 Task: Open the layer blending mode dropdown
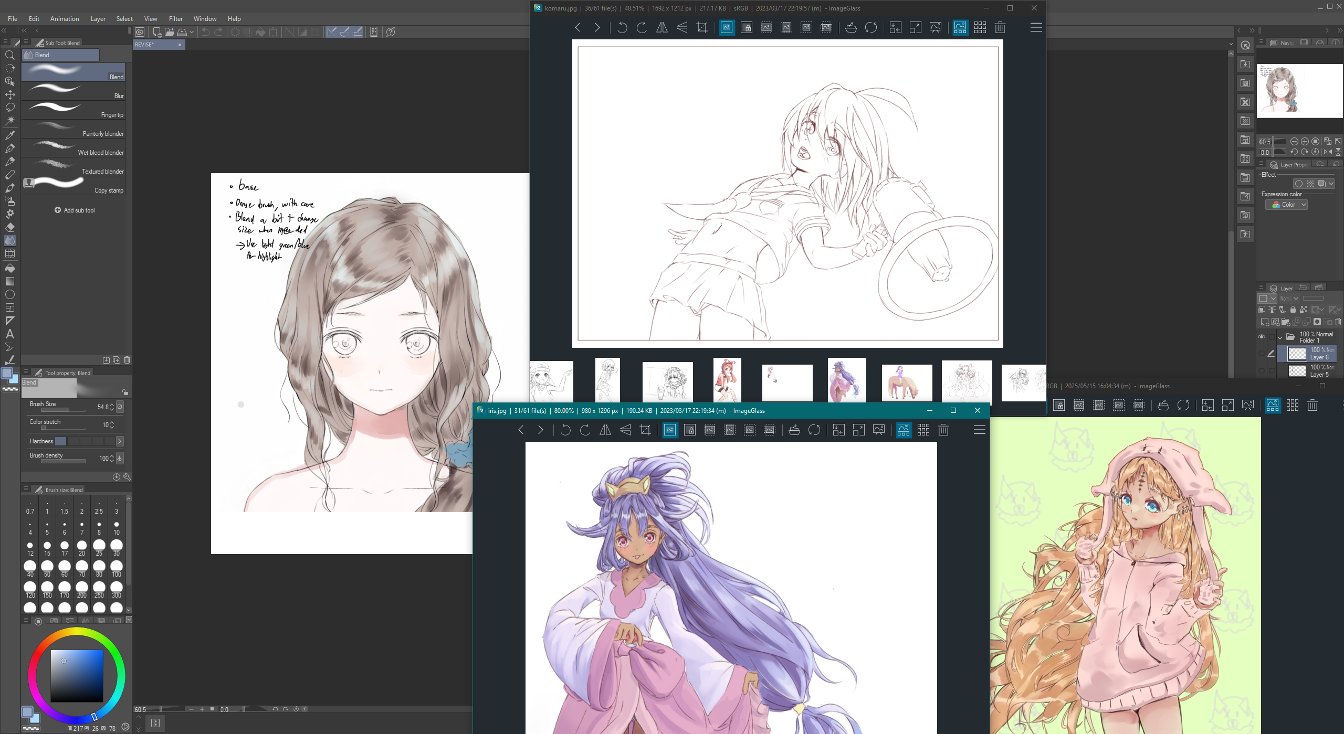pos(1289,299)
